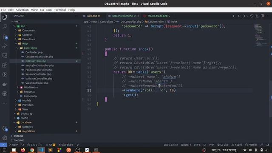This screenshot has height=153, width=272.
Task: Open the GitHub view in the activity bar
Action: [5, 94]
